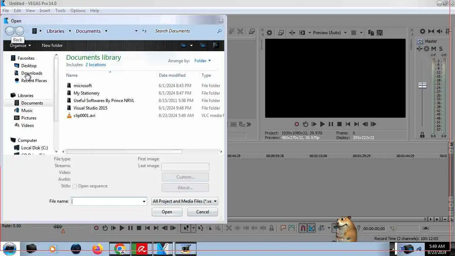Save preview snapshot to file

pos(379,33)
